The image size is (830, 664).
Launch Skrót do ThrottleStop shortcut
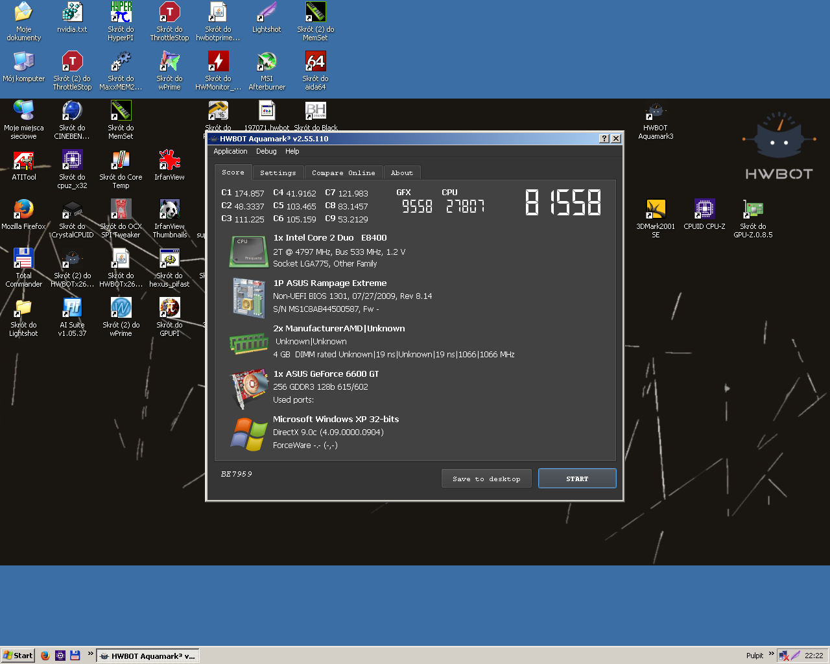(169, 21)
